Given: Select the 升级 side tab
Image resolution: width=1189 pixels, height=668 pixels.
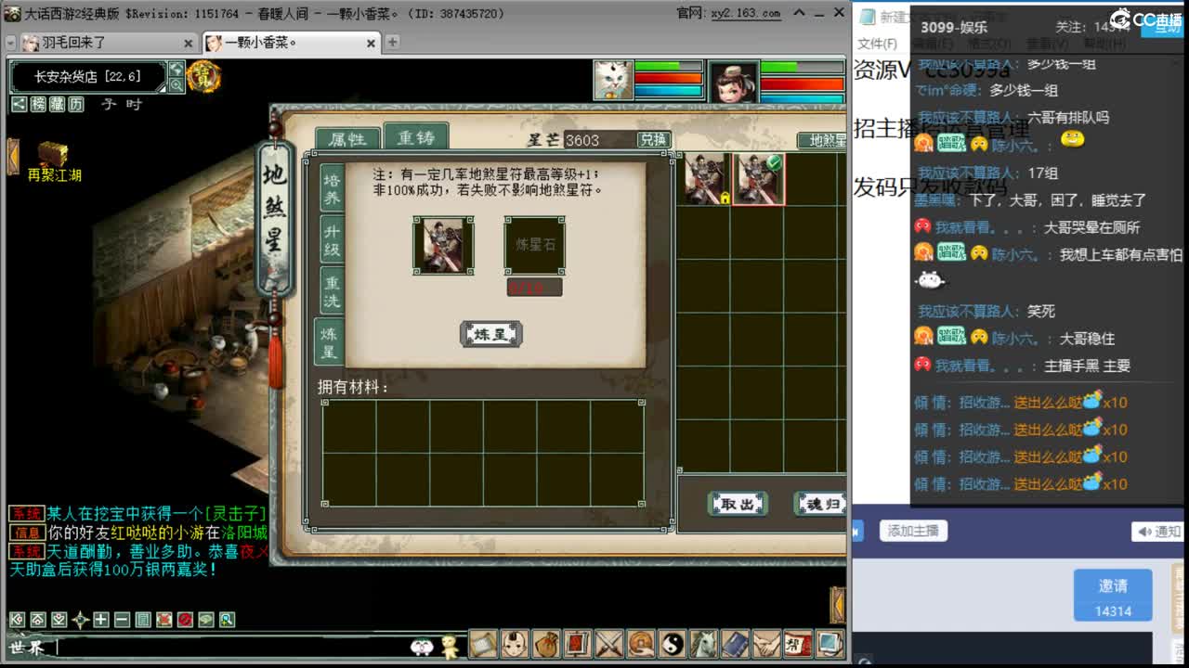Looking at the screenshot, I should click(332, 239).
